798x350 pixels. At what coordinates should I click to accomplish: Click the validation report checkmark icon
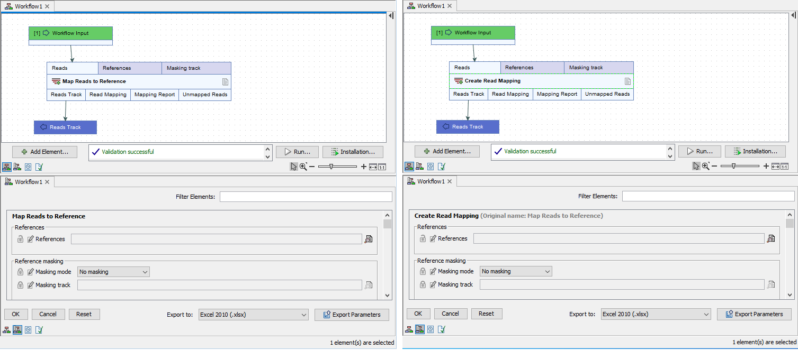[39, 167]
